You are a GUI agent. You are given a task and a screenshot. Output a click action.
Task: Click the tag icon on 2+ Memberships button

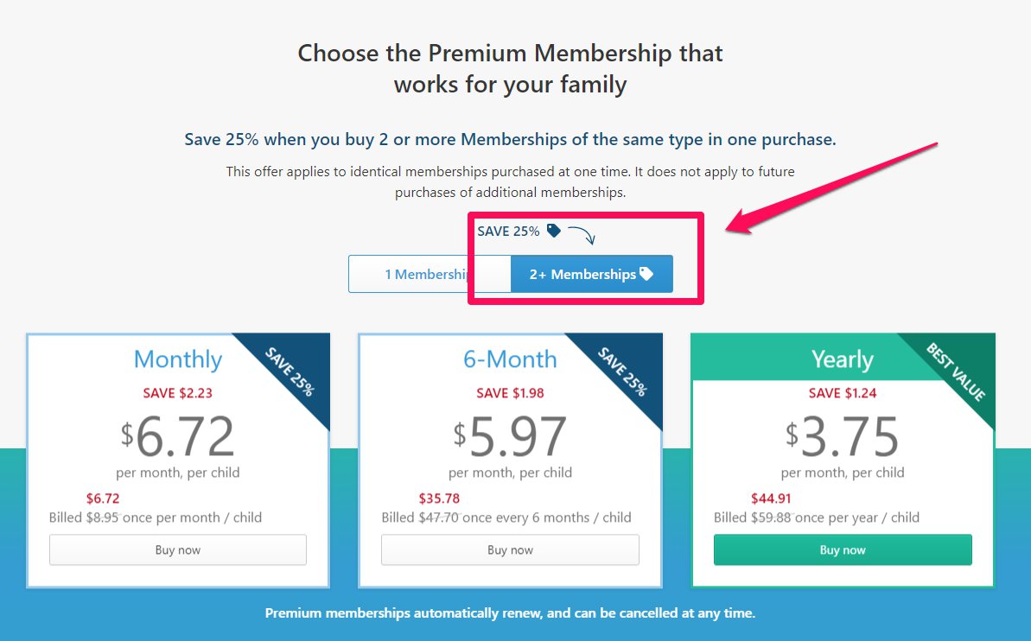pos(647,274)
